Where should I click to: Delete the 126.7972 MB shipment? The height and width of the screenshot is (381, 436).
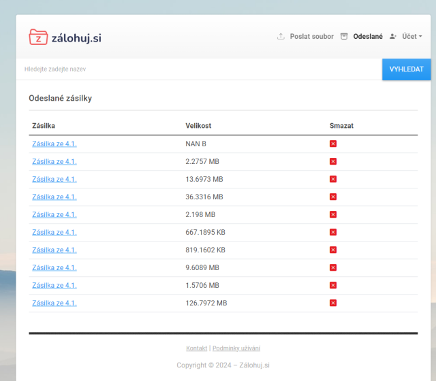click(x=333, y=303)
